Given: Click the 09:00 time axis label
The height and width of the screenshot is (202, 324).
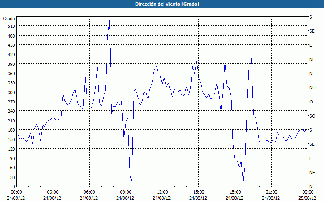Looking at the screenshot, I should tap(126, 192).
